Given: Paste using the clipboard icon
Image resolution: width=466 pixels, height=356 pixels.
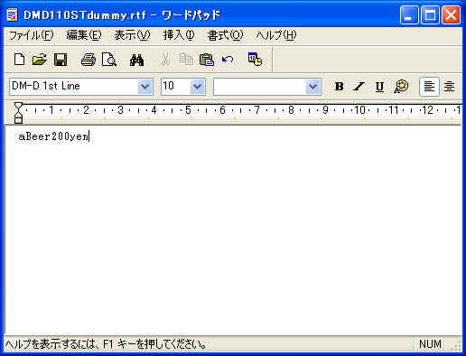Looking at the screenshot, I should pyautogui.click(x=207, y=60).
